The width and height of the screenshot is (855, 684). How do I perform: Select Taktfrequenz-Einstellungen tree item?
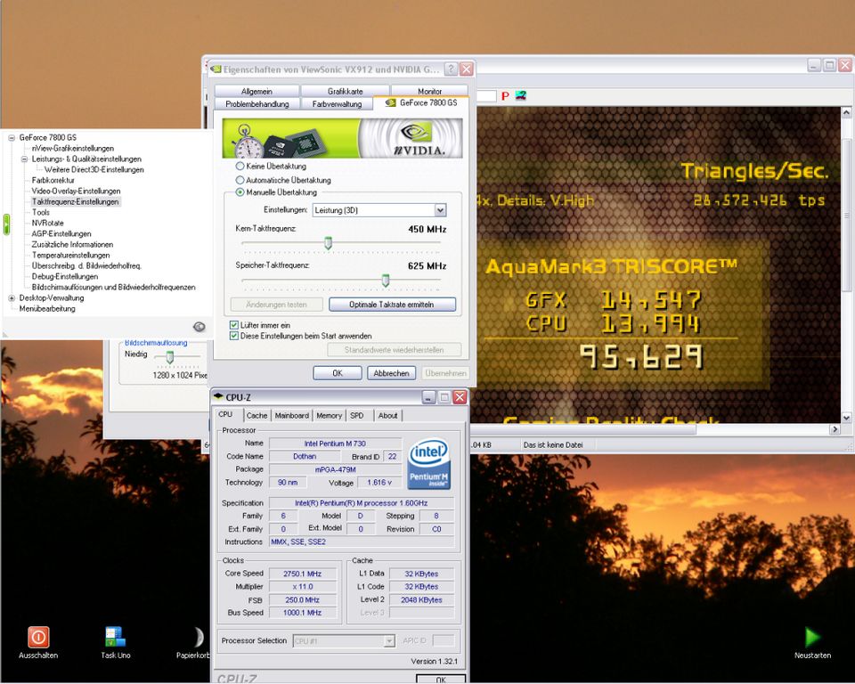[x=75, y=202]
